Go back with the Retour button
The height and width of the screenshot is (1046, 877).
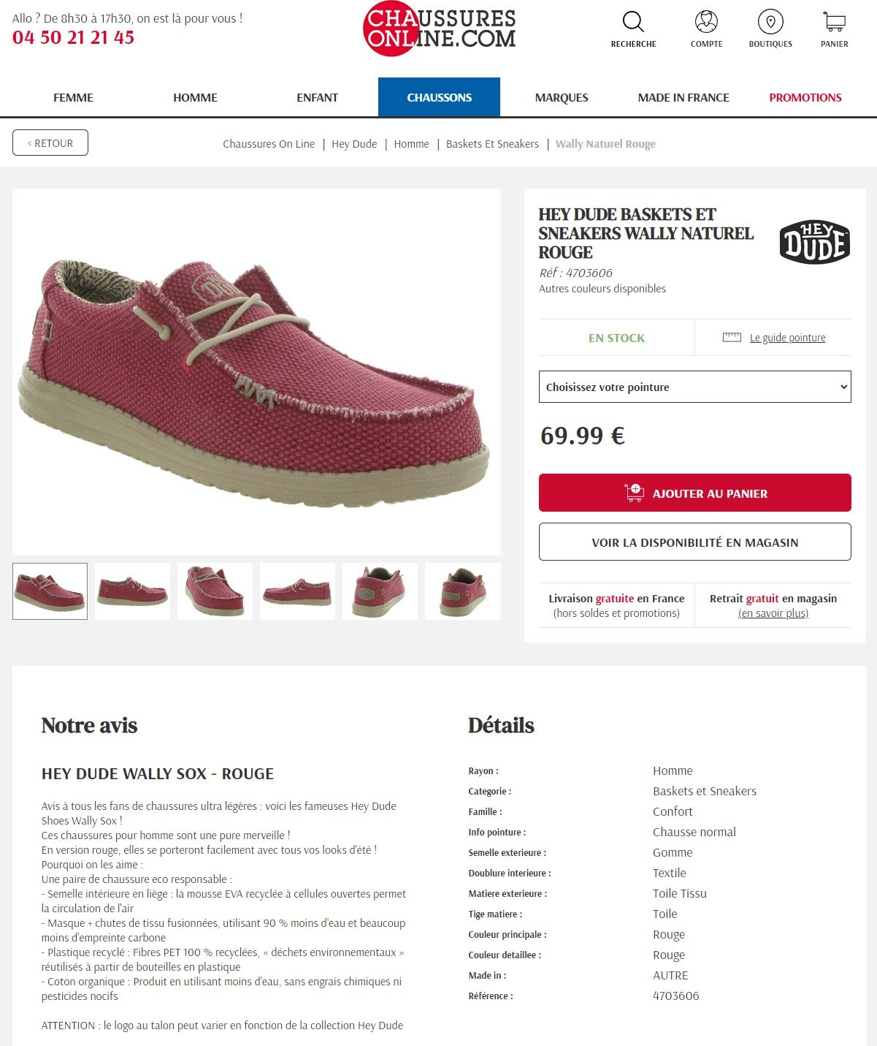tap(50, 143)
